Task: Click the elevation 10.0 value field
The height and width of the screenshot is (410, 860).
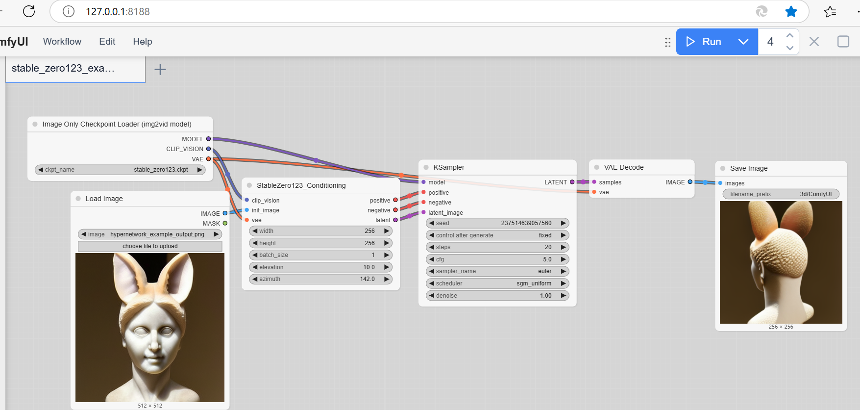Action: [x=321, y=267]
